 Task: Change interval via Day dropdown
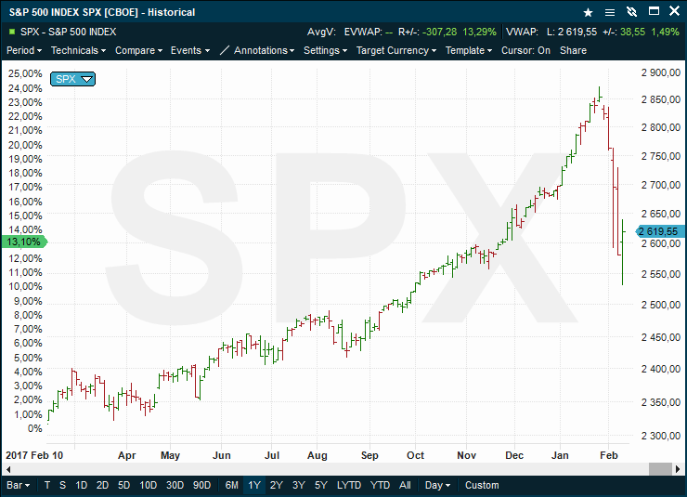pyautogui.click(x=437, y=485)
